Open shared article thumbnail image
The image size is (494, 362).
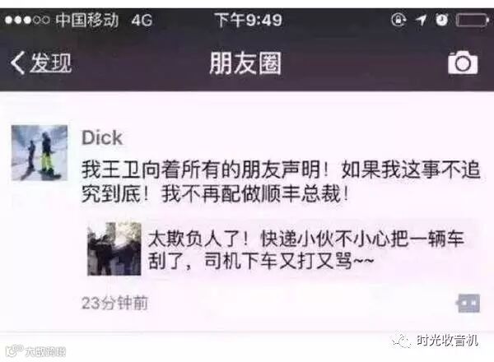(x=114, y=248)
